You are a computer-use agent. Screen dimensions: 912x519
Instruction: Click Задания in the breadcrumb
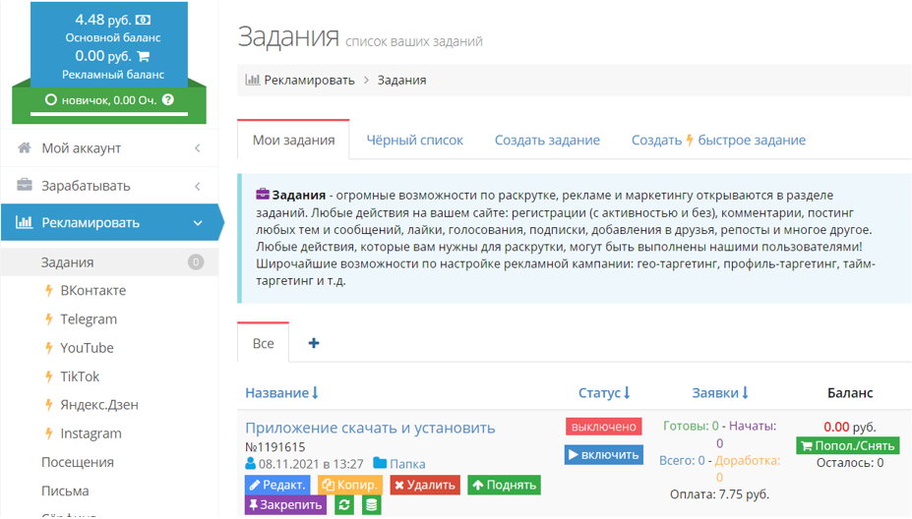[x=402, y=81]
